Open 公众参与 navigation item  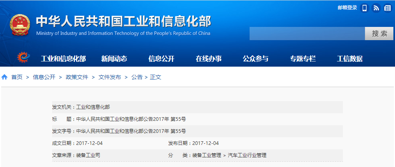point(256,59)
